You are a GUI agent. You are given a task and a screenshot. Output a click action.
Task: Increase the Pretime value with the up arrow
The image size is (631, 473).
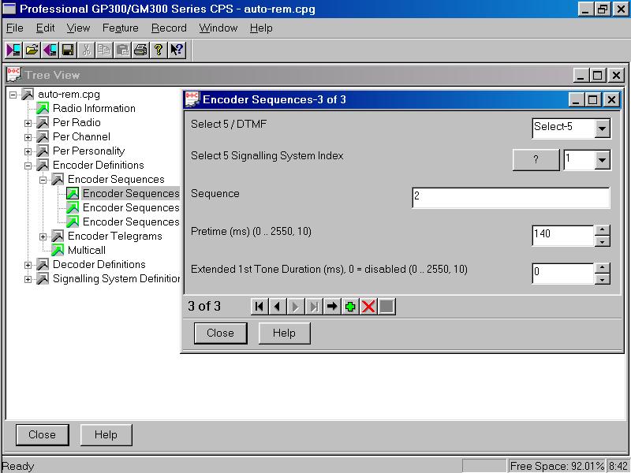[602, 230]
